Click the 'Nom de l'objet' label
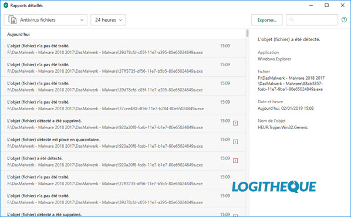The height and width of the screenshot is (217, 351). (272, 121)
